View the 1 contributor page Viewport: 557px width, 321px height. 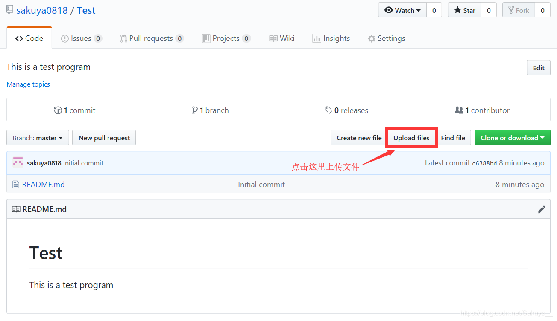[x=482, y=110]
